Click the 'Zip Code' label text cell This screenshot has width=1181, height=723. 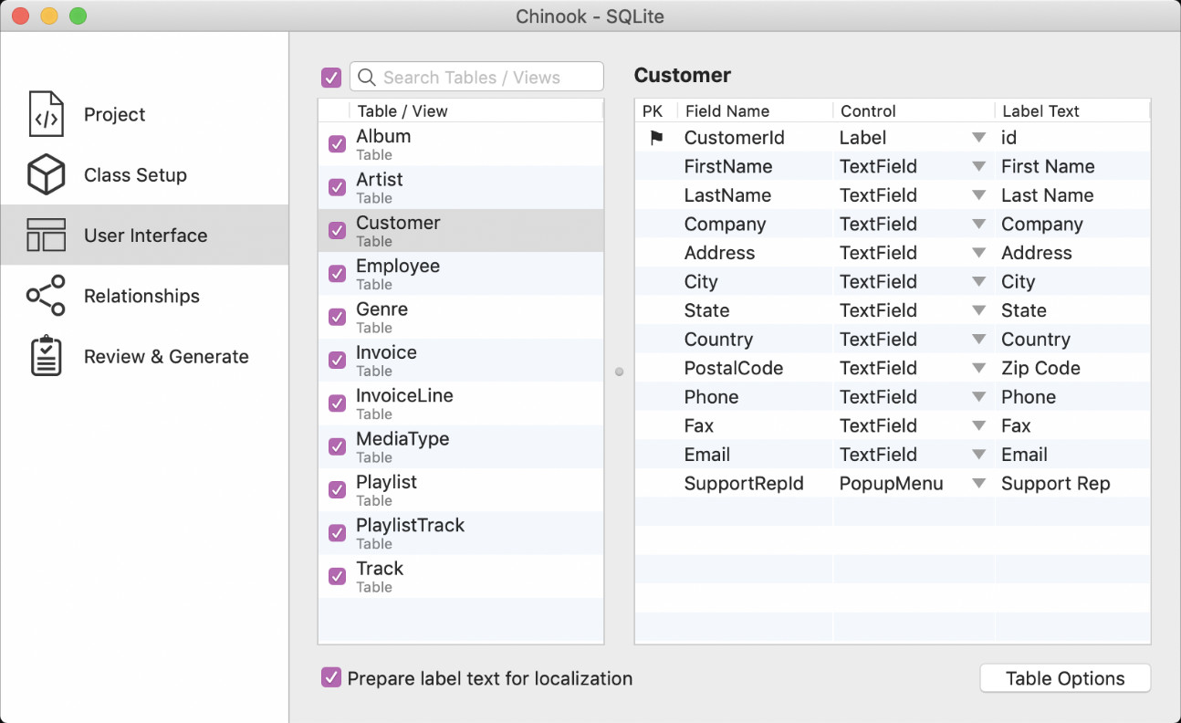click(1040, 368)
